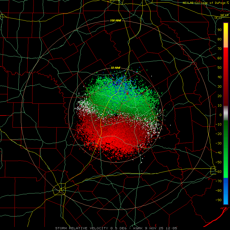Click the 12:05 timestamp

click(172, 228)
